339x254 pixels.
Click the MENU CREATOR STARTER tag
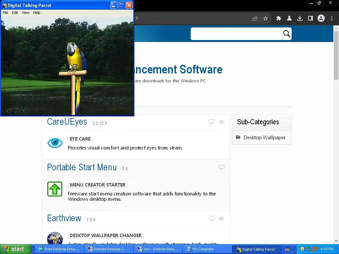pos(98,185)
